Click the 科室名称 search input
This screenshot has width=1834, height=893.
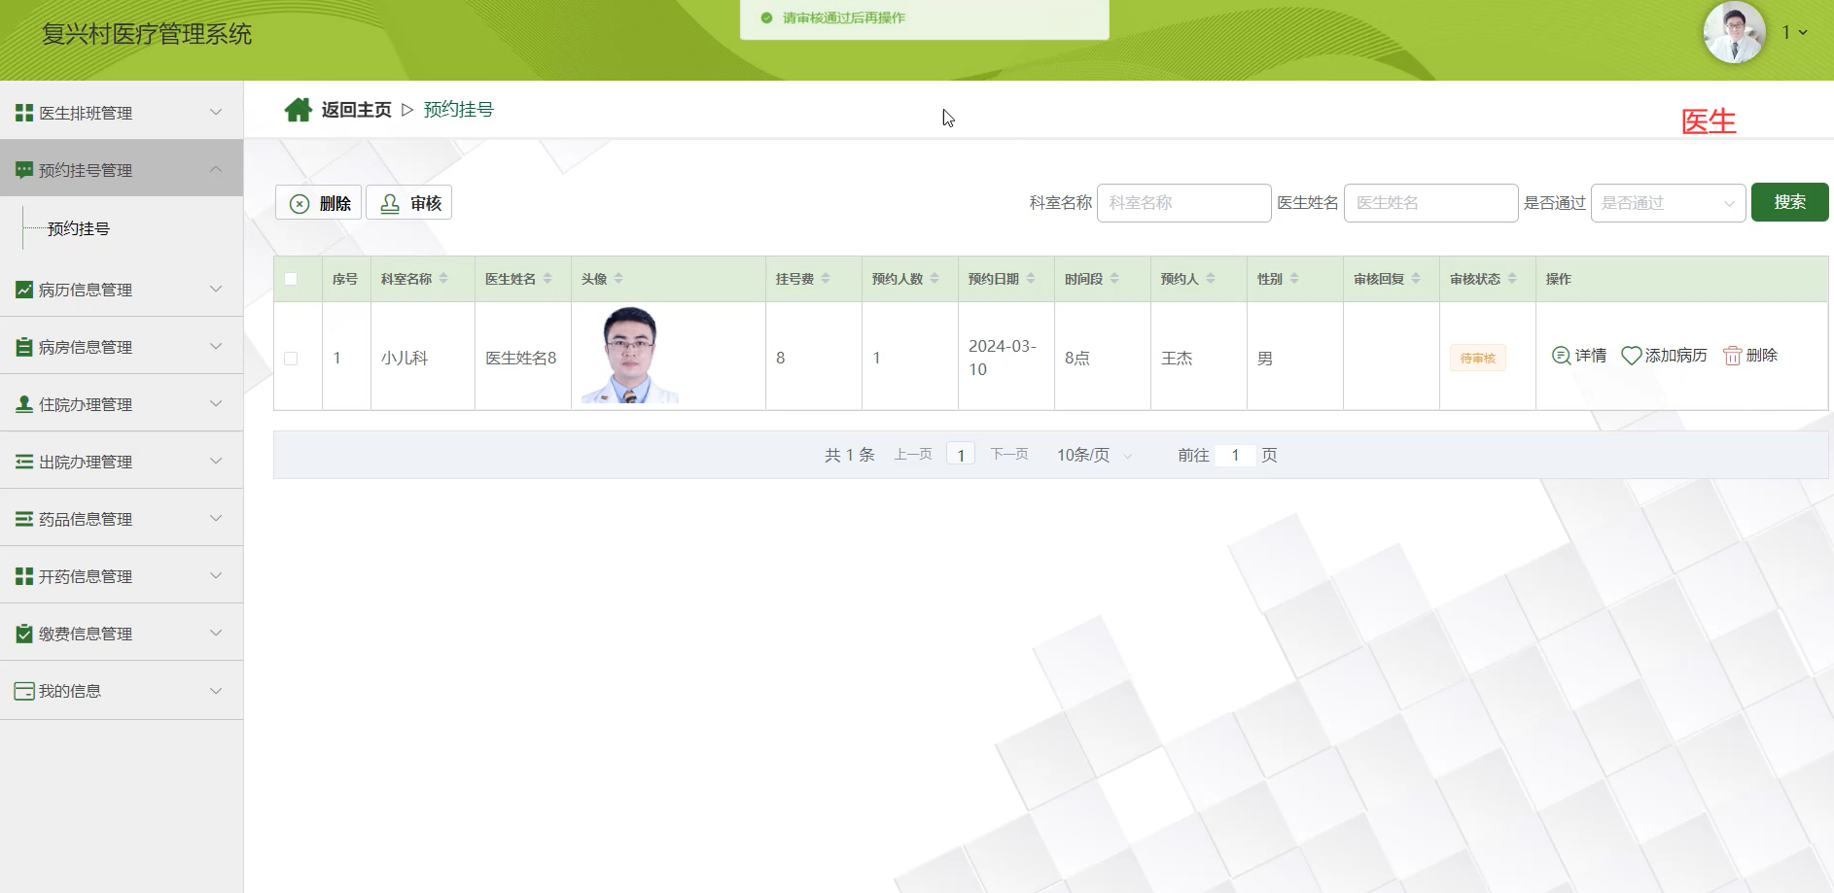(x=1183, y=203)
